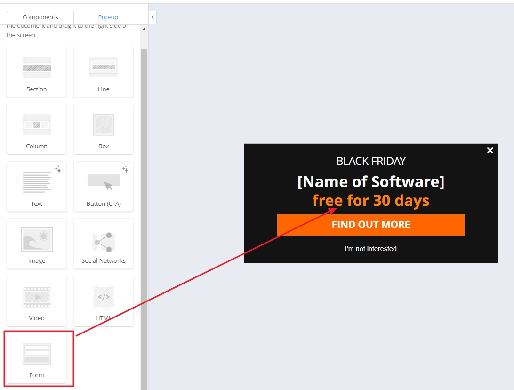Select the Social Networks component
Viewport: 514px width, 390px height.
(104, 244)
